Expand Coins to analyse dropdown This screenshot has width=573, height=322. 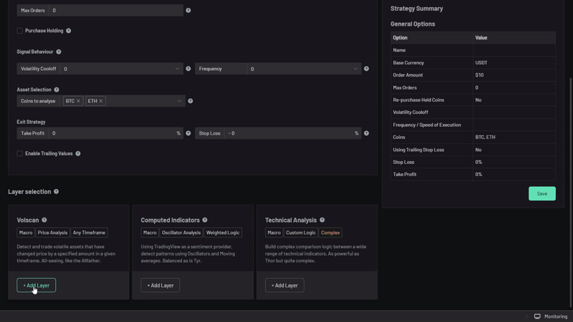click(179, 101)
